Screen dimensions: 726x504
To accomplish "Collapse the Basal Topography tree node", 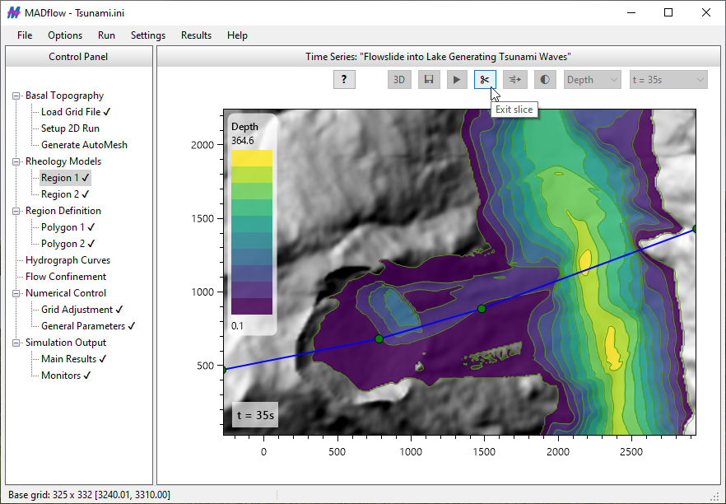I will pos(16,96).
